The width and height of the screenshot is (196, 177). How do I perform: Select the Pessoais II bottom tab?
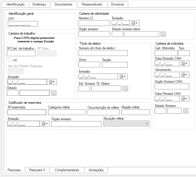pyautogui.click(x=37, y=170)
